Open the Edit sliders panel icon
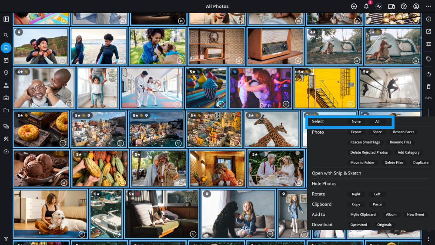 (428, 44)
